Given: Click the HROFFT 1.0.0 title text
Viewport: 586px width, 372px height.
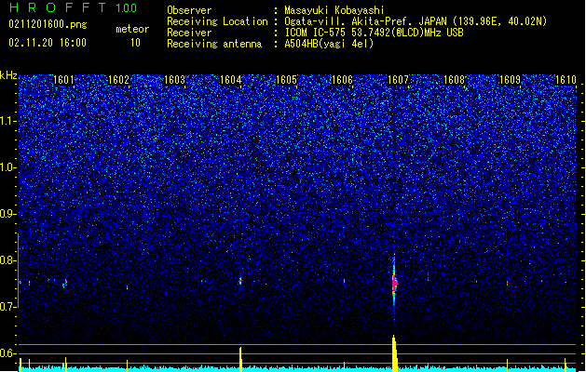Looking at the screenshot, I should tap(73, 7).
